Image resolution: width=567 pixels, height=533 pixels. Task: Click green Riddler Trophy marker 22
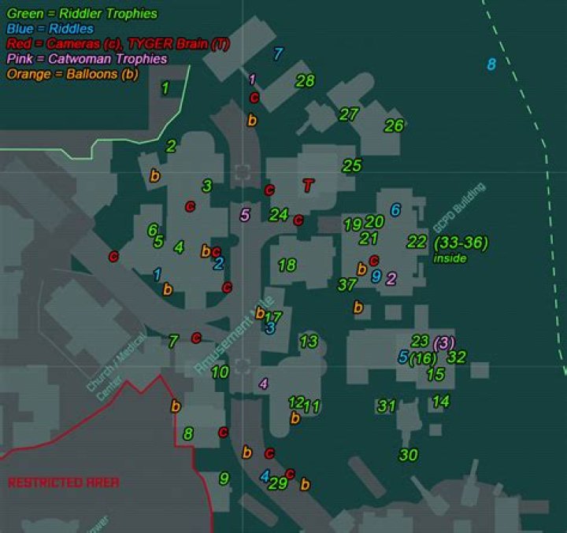click(x=417, y=242)
